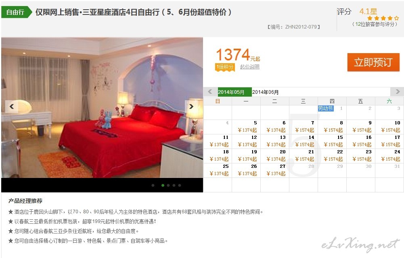Click the star rating icons

(x=383, y=18)
